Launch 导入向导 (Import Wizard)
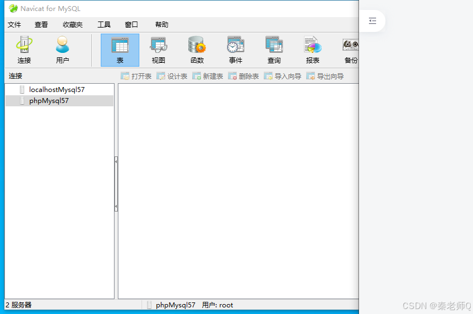Image resolution: width=473 pixels, height=314 pixels. tap(282, 76)
